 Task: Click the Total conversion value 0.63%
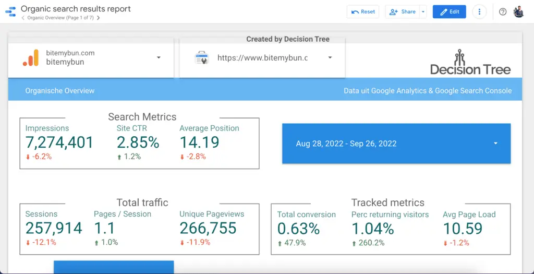298,229
